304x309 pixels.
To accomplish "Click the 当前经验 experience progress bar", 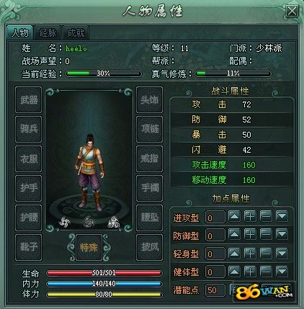I will pos(103,73).
